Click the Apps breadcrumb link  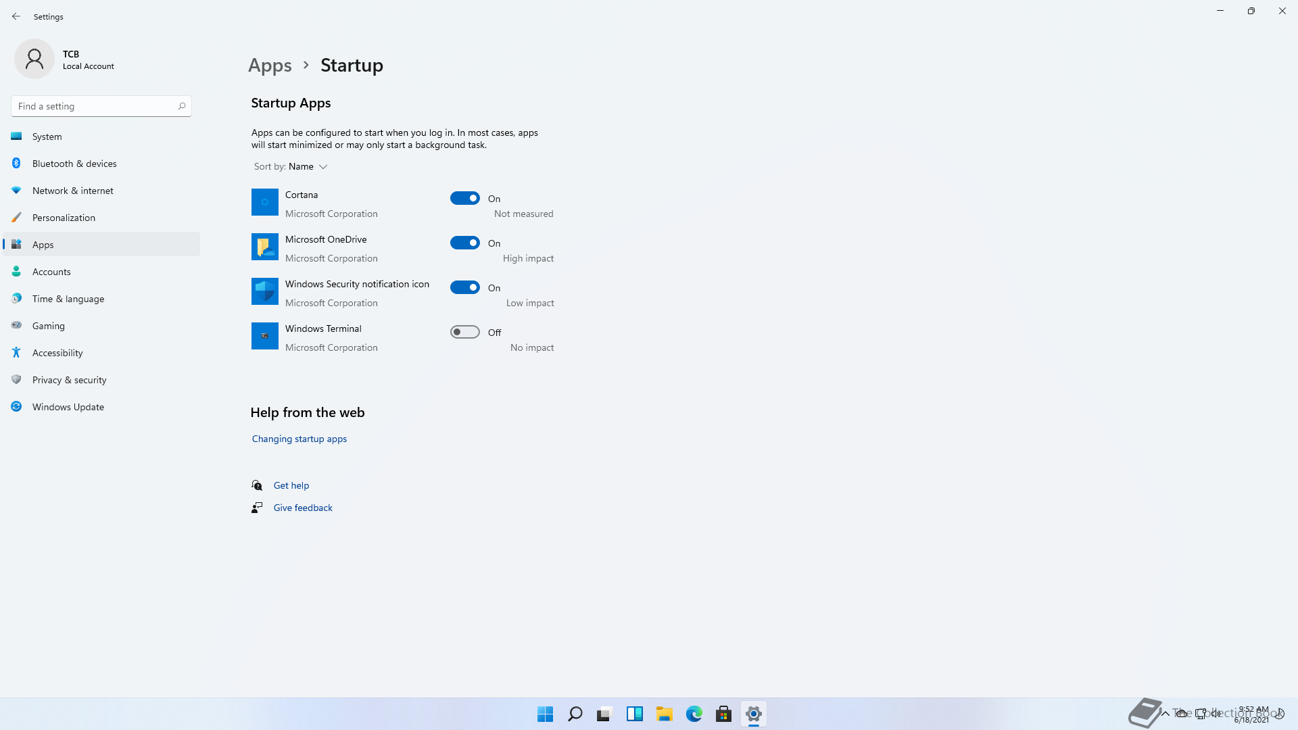(x=270, y=65)
